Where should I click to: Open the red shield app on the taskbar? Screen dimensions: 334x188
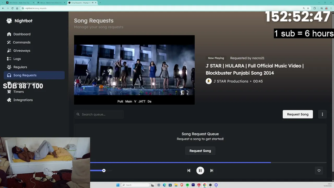(199, 185)
